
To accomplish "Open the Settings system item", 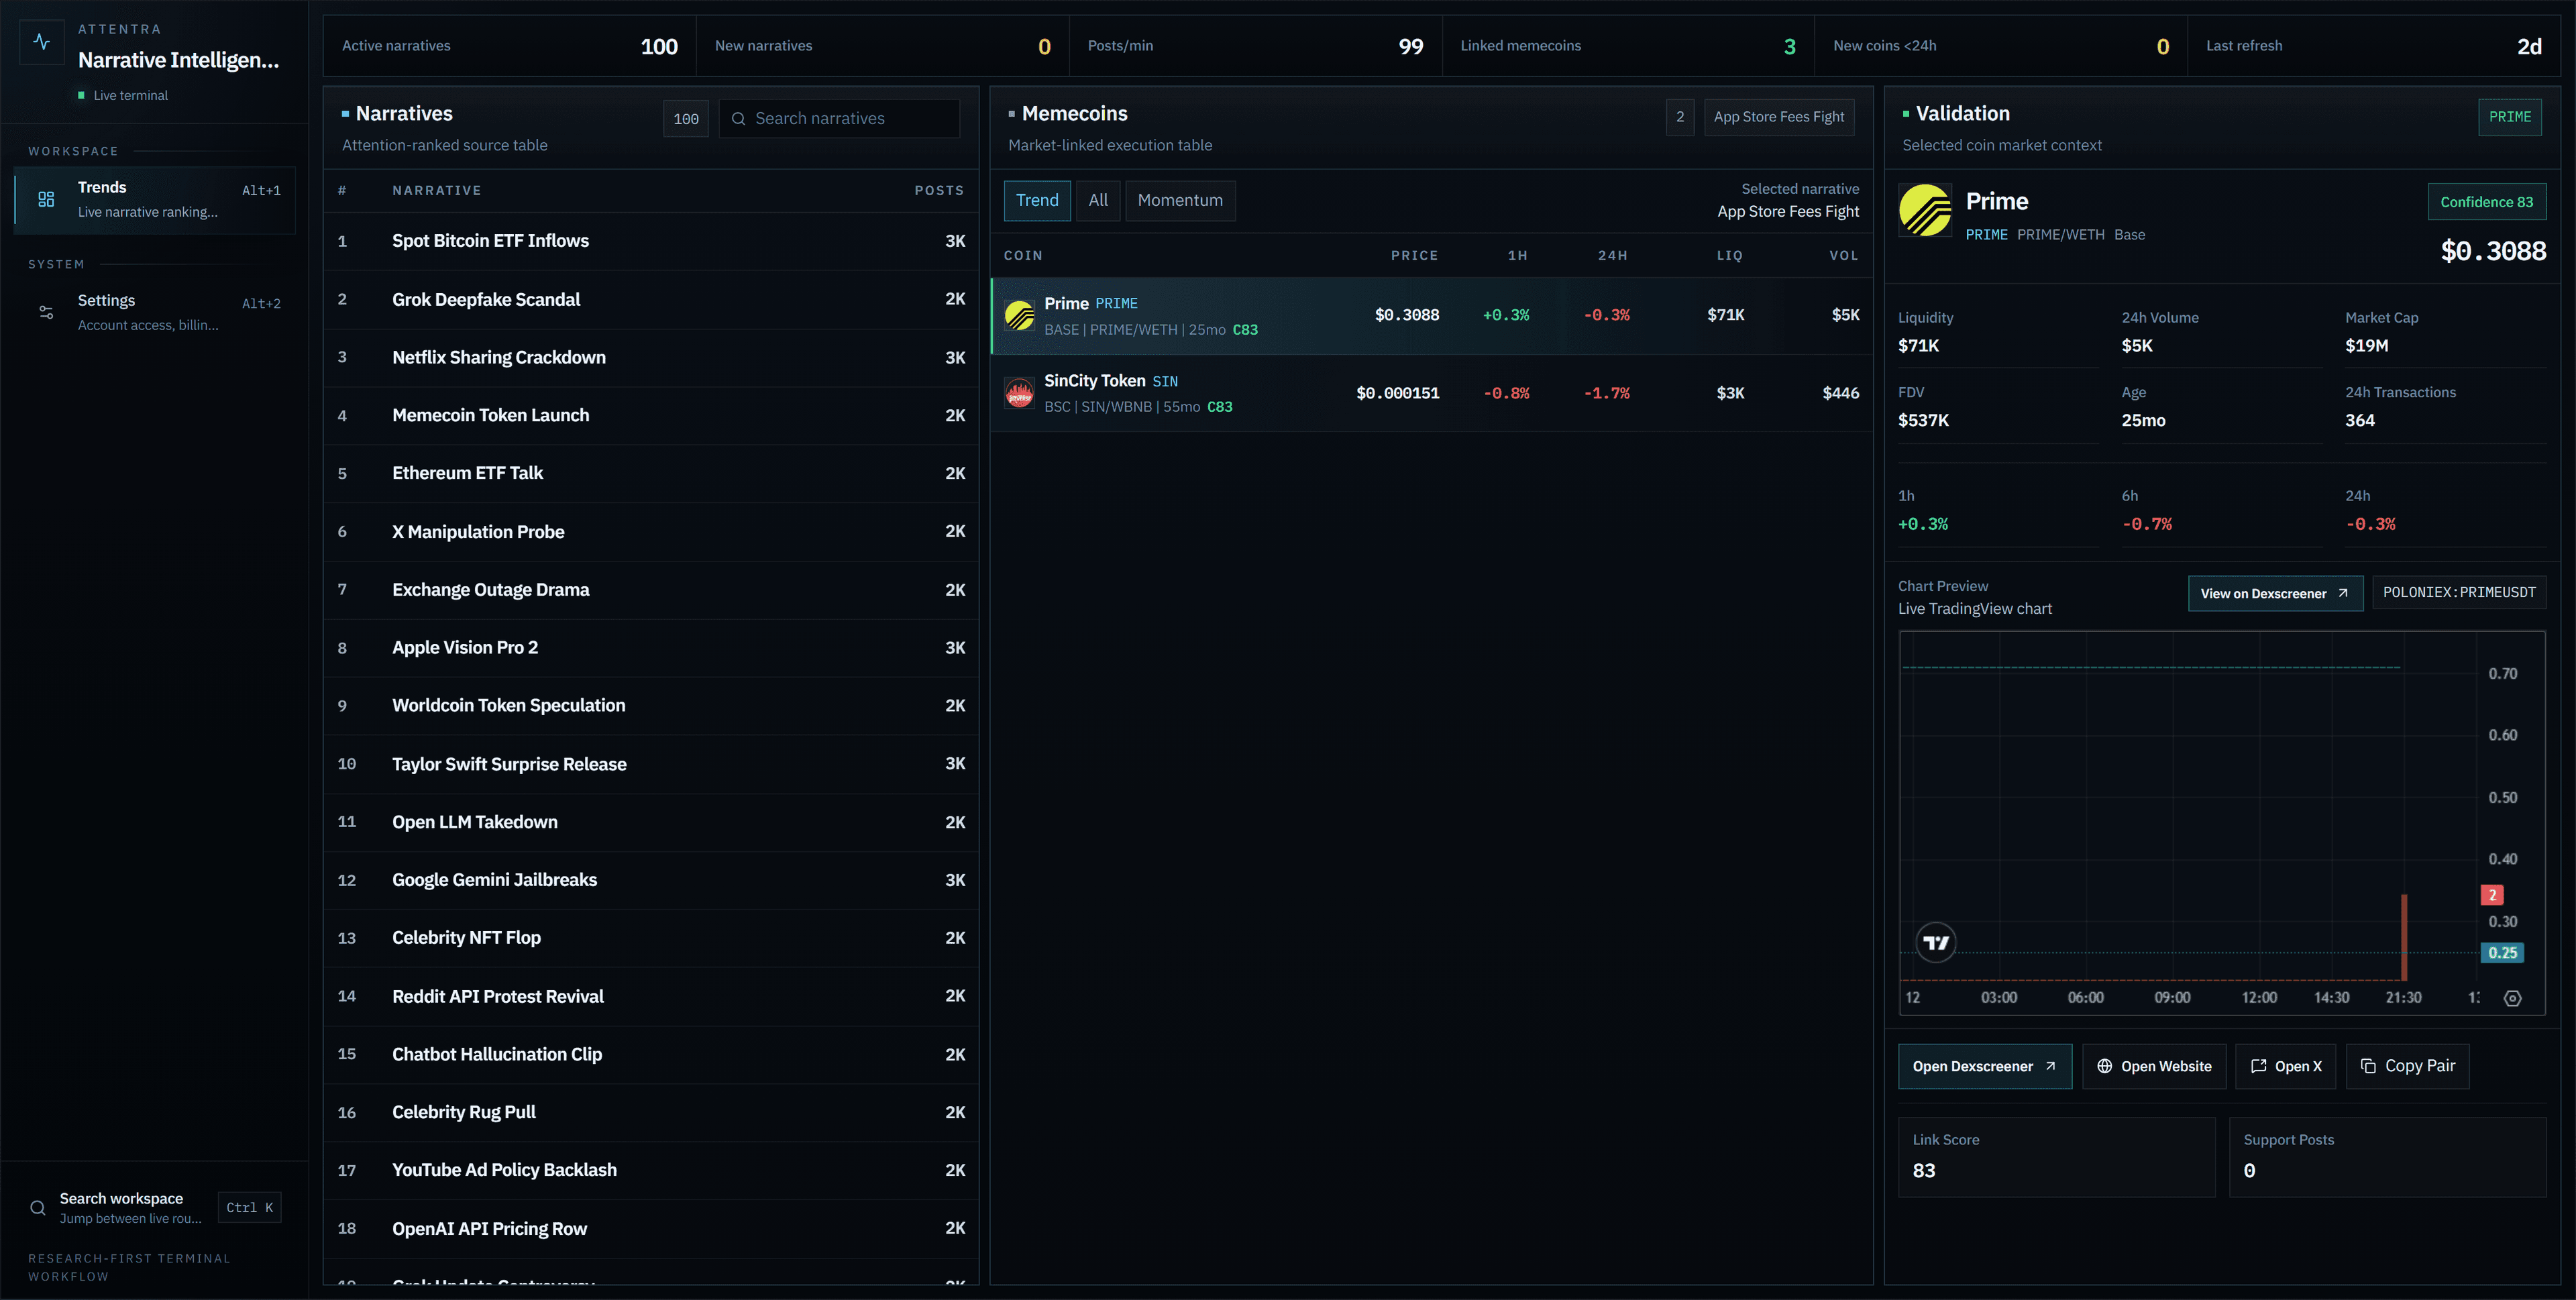I will tap(155, 312).
